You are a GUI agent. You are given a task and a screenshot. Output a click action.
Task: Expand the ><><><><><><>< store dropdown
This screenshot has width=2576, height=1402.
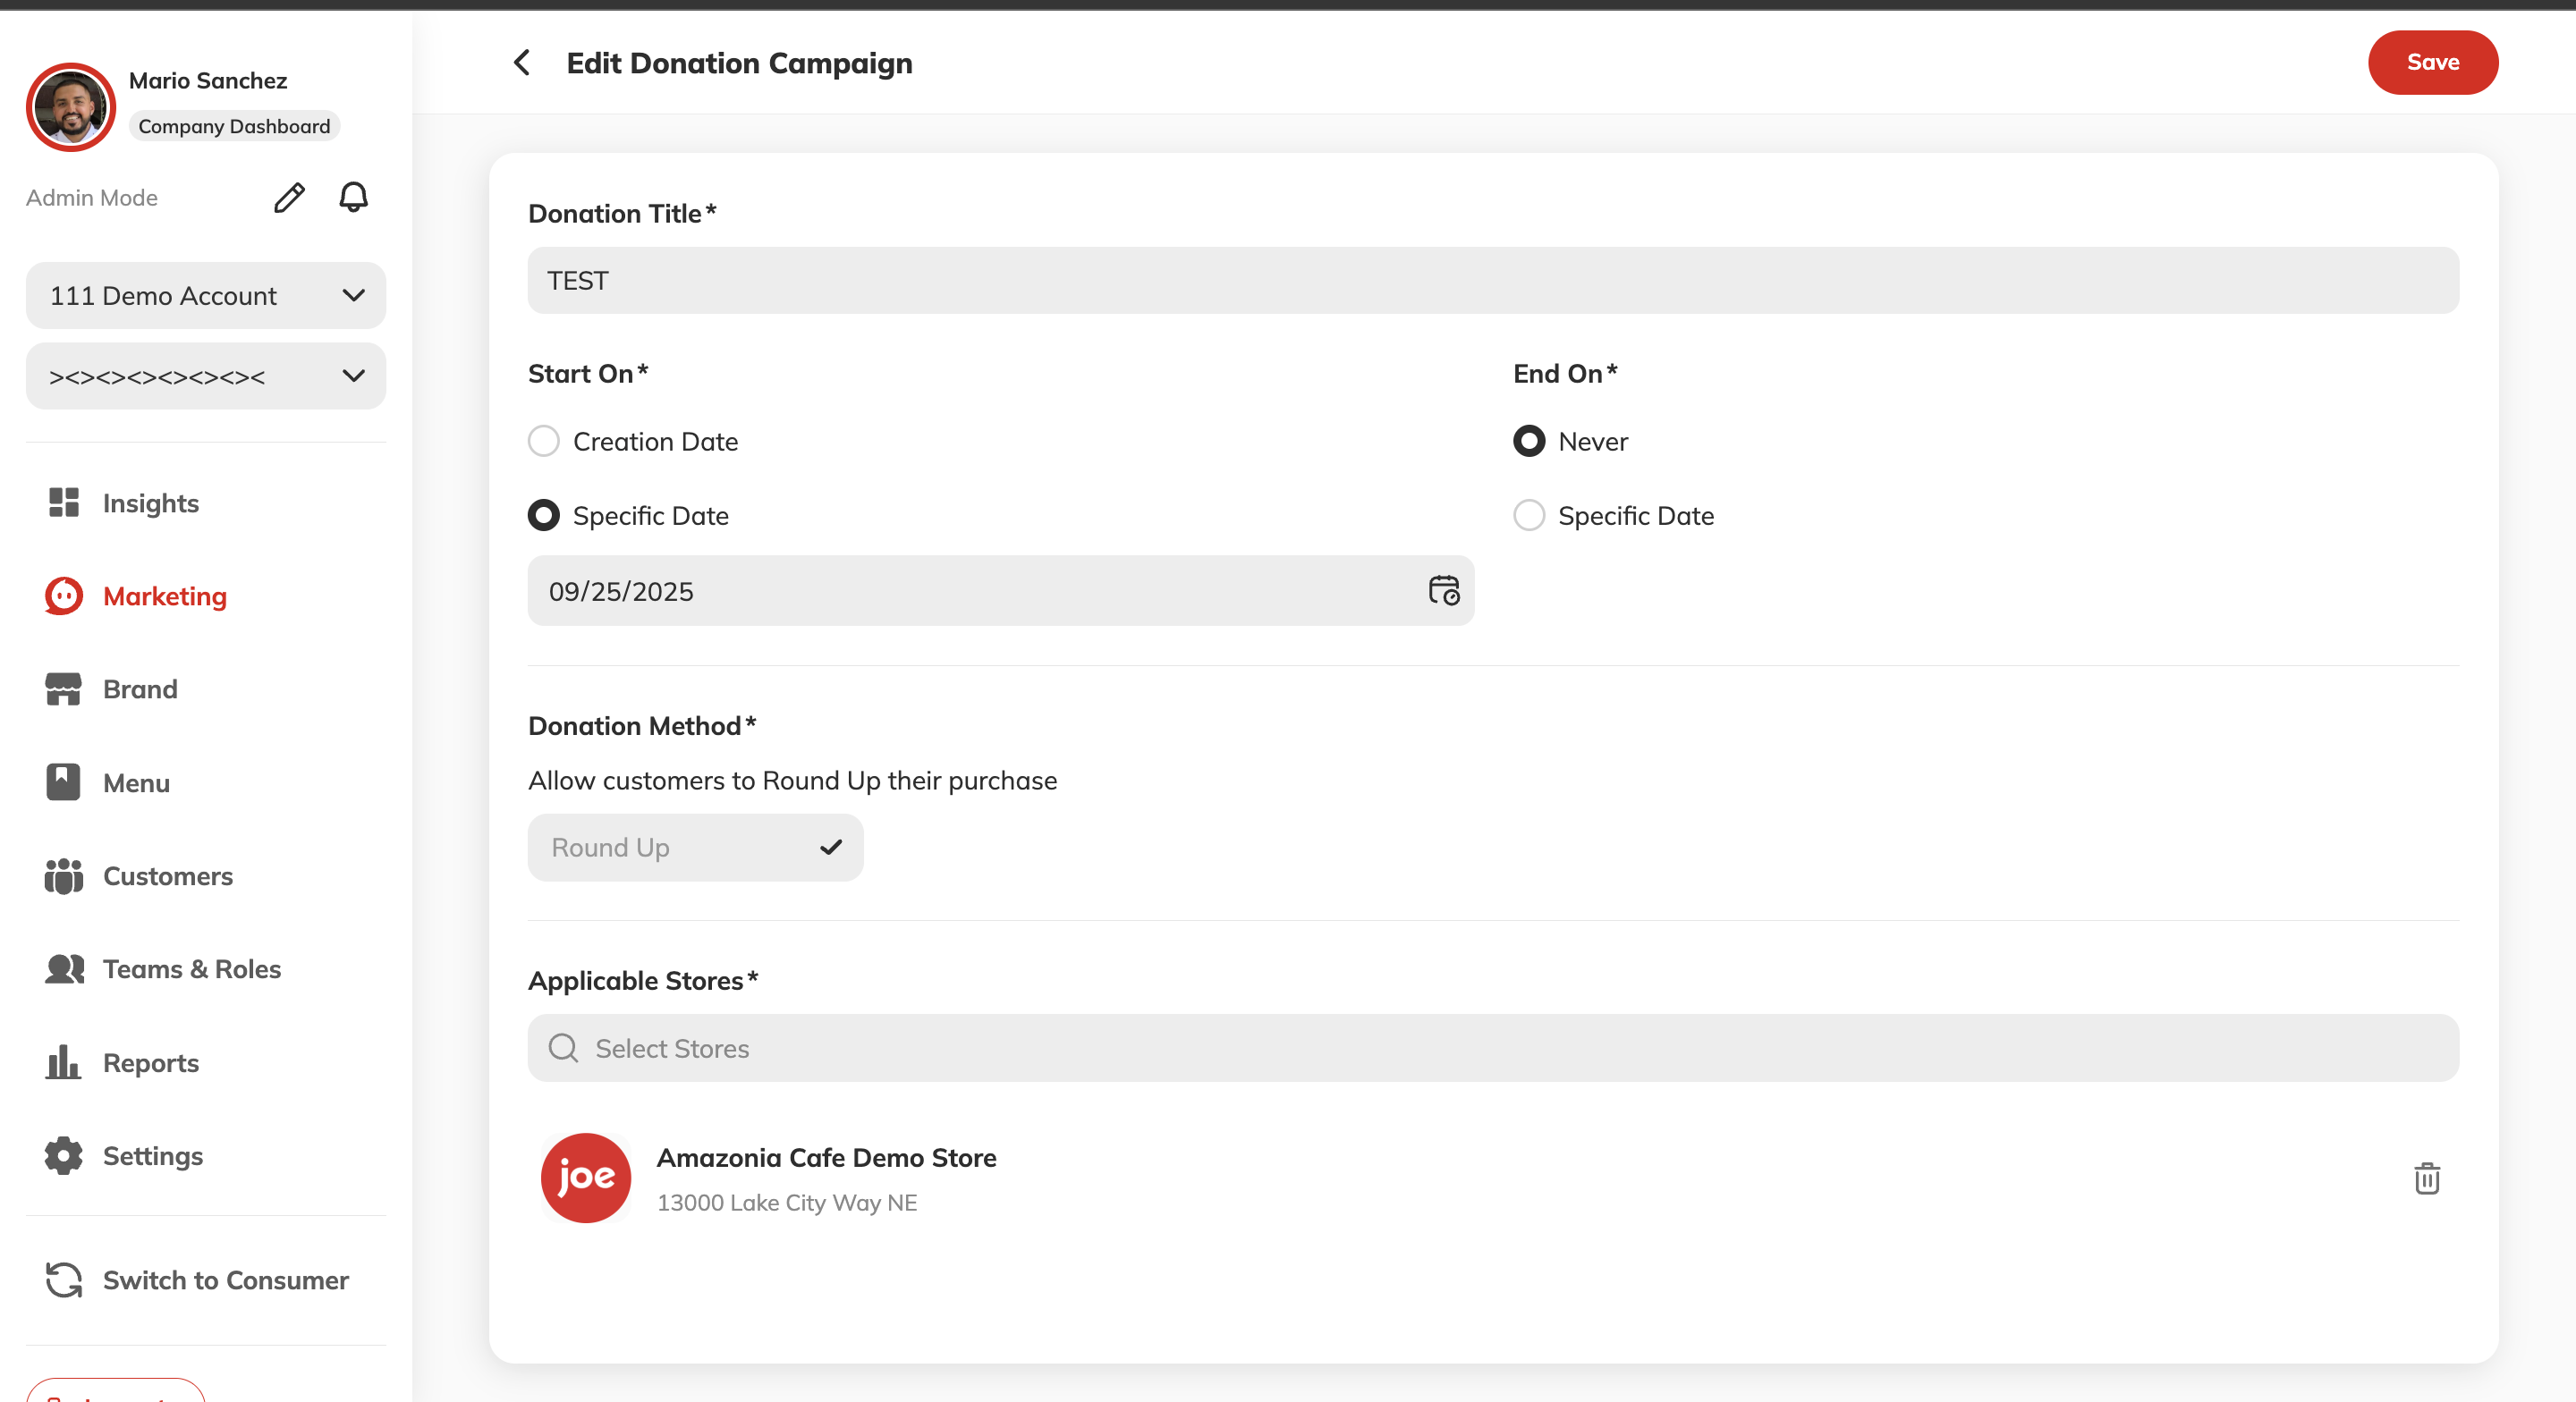tap(206, 376)
